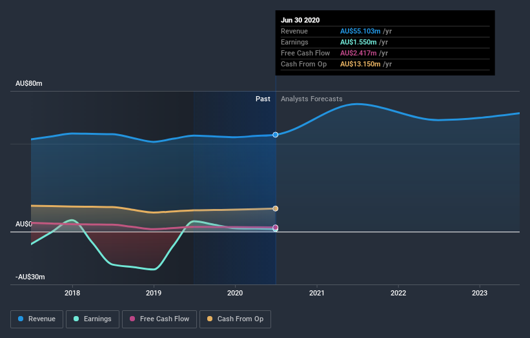530x338 pixels.
Task: Click the 2020 x-axis label
Action: (235, 293)
